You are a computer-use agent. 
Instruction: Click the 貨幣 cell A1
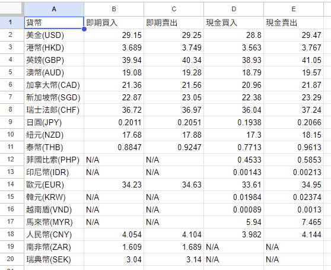pyautogui.click(x=54, y=23)
